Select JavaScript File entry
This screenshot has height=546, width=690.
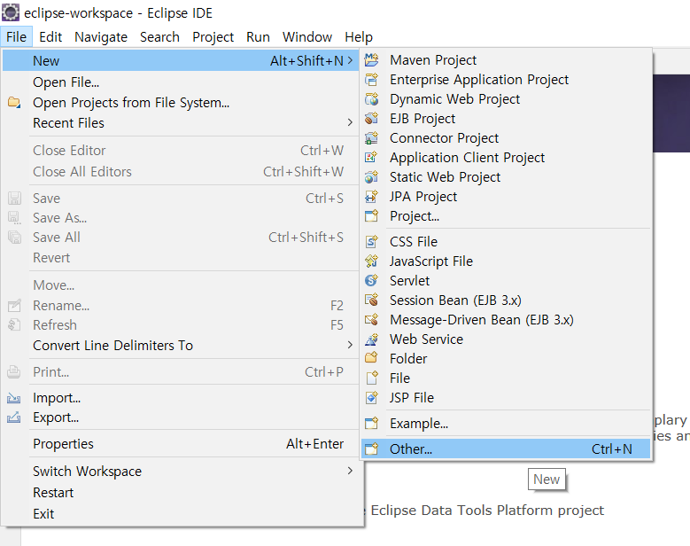coord(506,261)
